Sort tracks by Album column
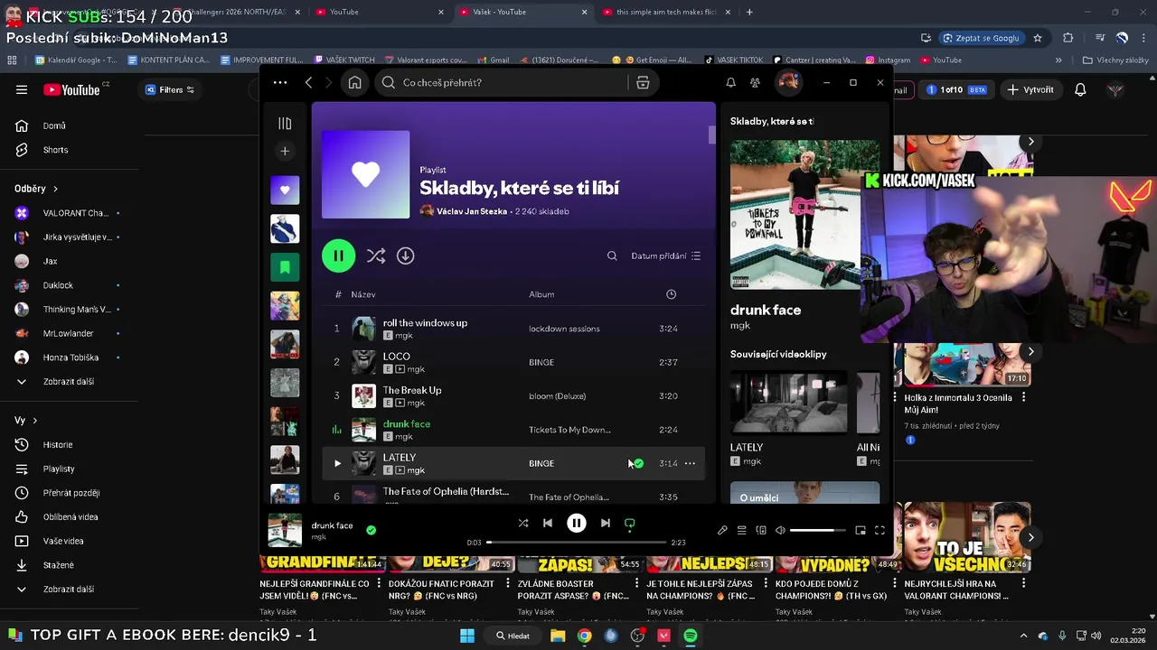The height and width of the screenshot is (650, 1157). click(541, 294)
